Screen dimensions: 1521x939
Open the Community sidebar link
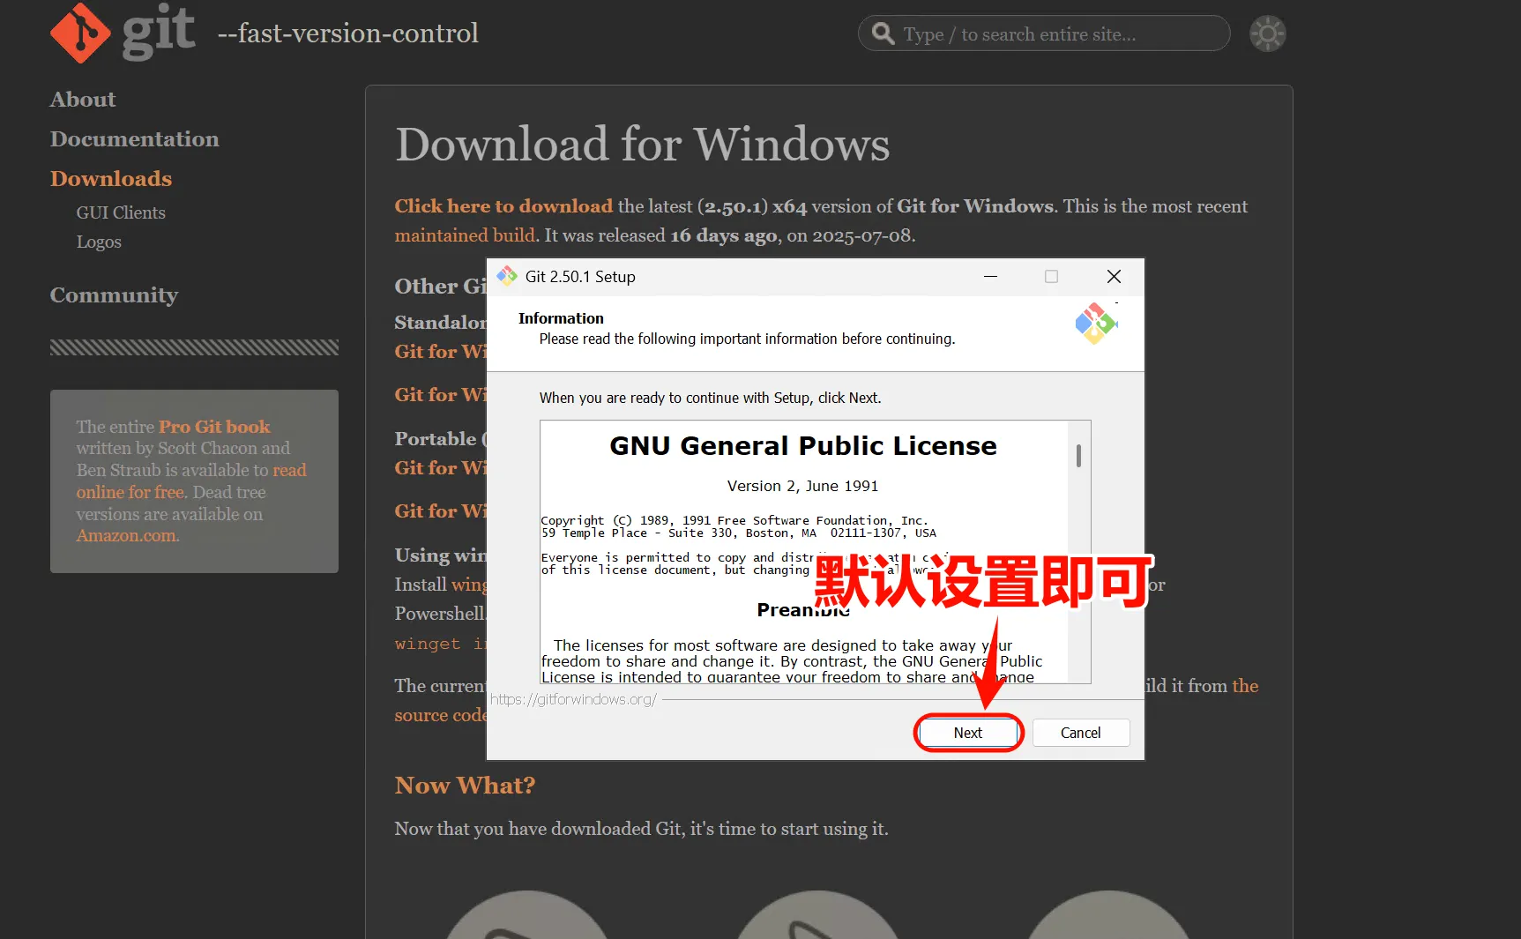(114, 295)
